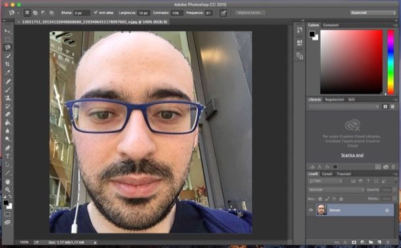This screenshot has width=401, height=248.
Task: Toggle the type layer filter
Action: click(x=368, y=181)
